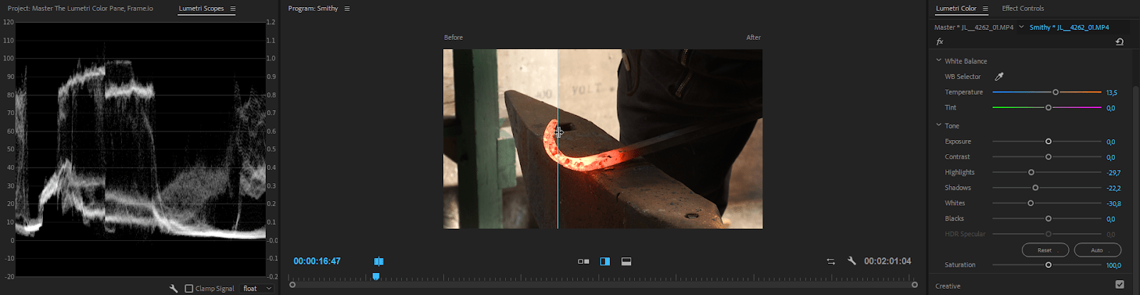This screenshot has height=295, width=1140.
Task: Click the Shadows slider handle
Action: [1035, 188]
